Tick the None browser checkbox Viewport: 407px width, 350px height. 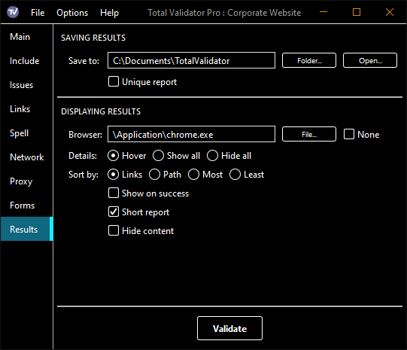click(349, 134)
